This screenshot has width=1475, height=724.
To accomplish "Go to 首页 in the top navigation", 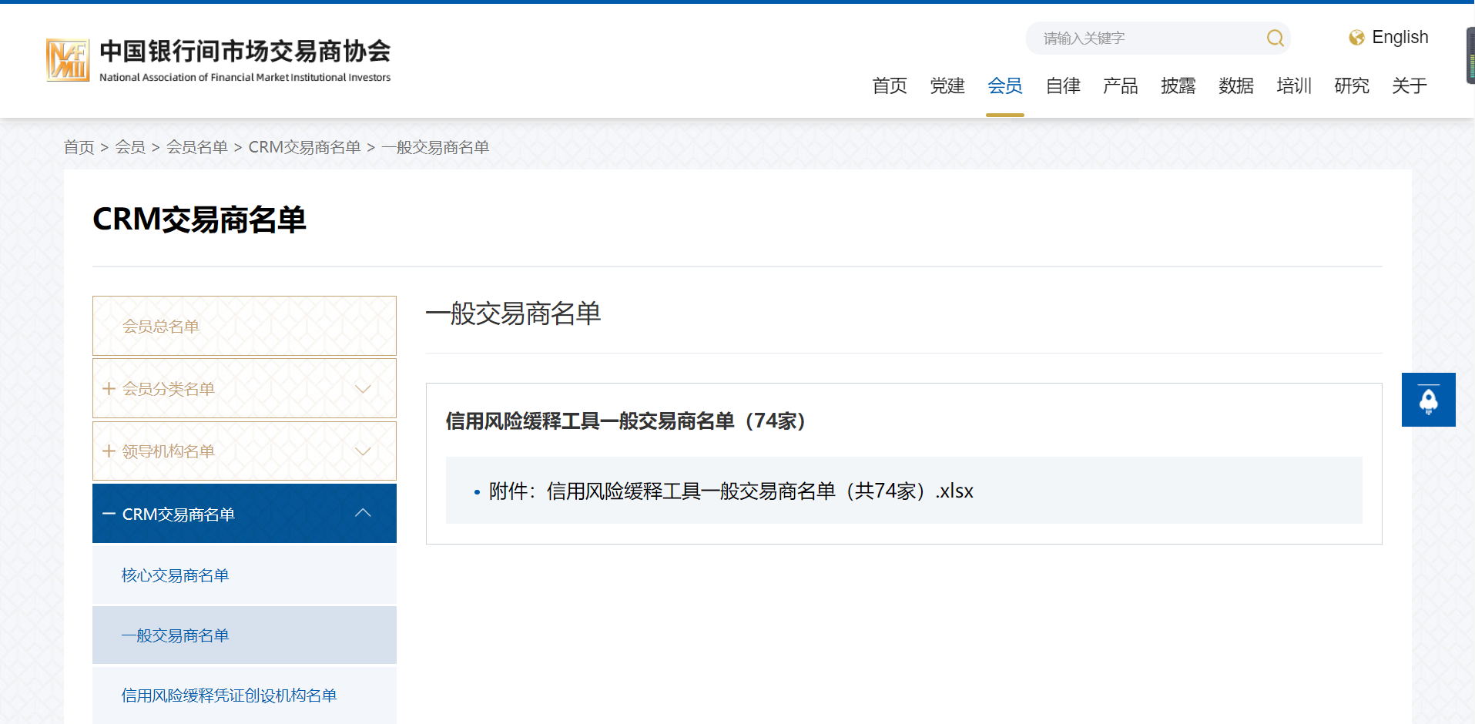I will 889,85.
